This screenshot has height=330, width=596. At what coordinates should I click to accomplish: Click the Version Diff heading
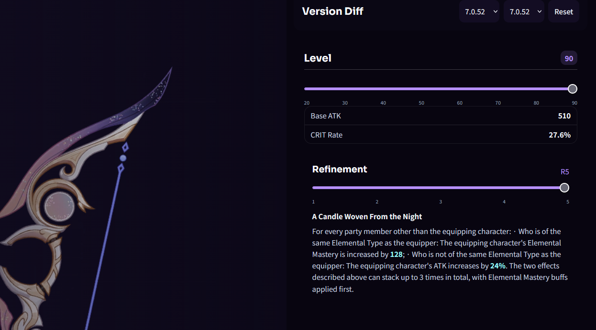[x=333, y=11]
